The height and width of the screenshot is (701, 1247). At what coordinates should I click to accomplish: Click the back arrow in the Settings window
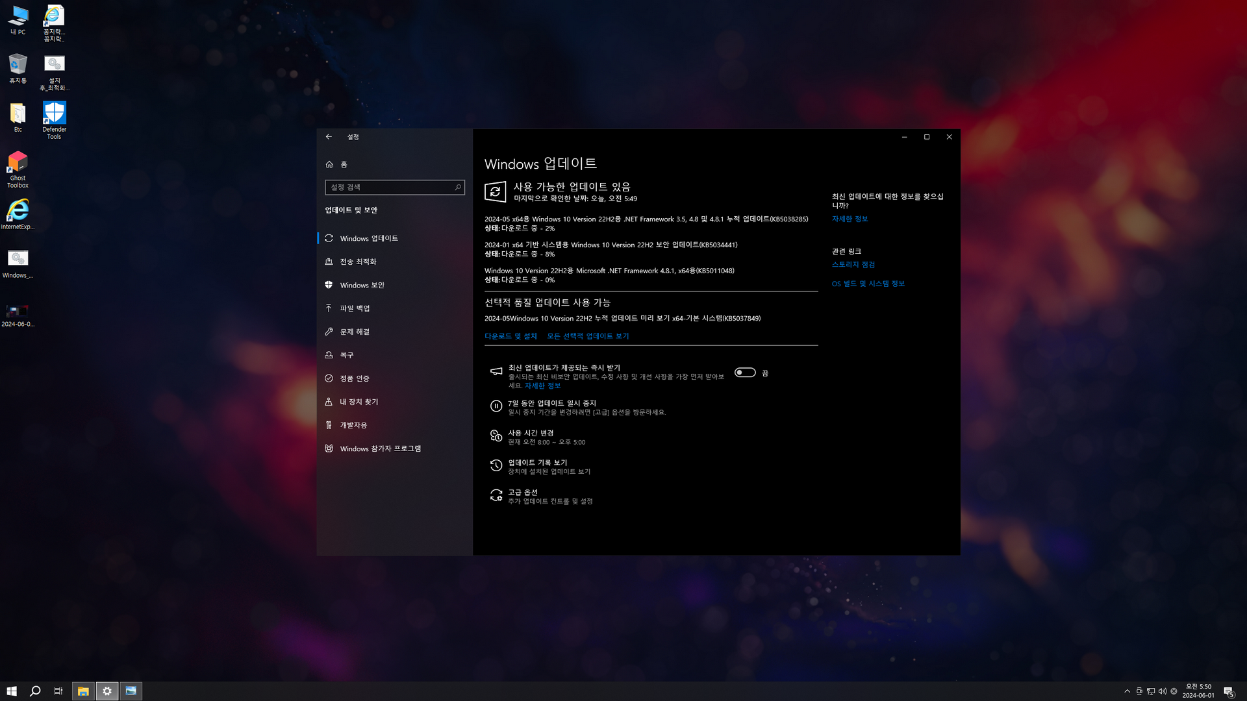[329, 137]
